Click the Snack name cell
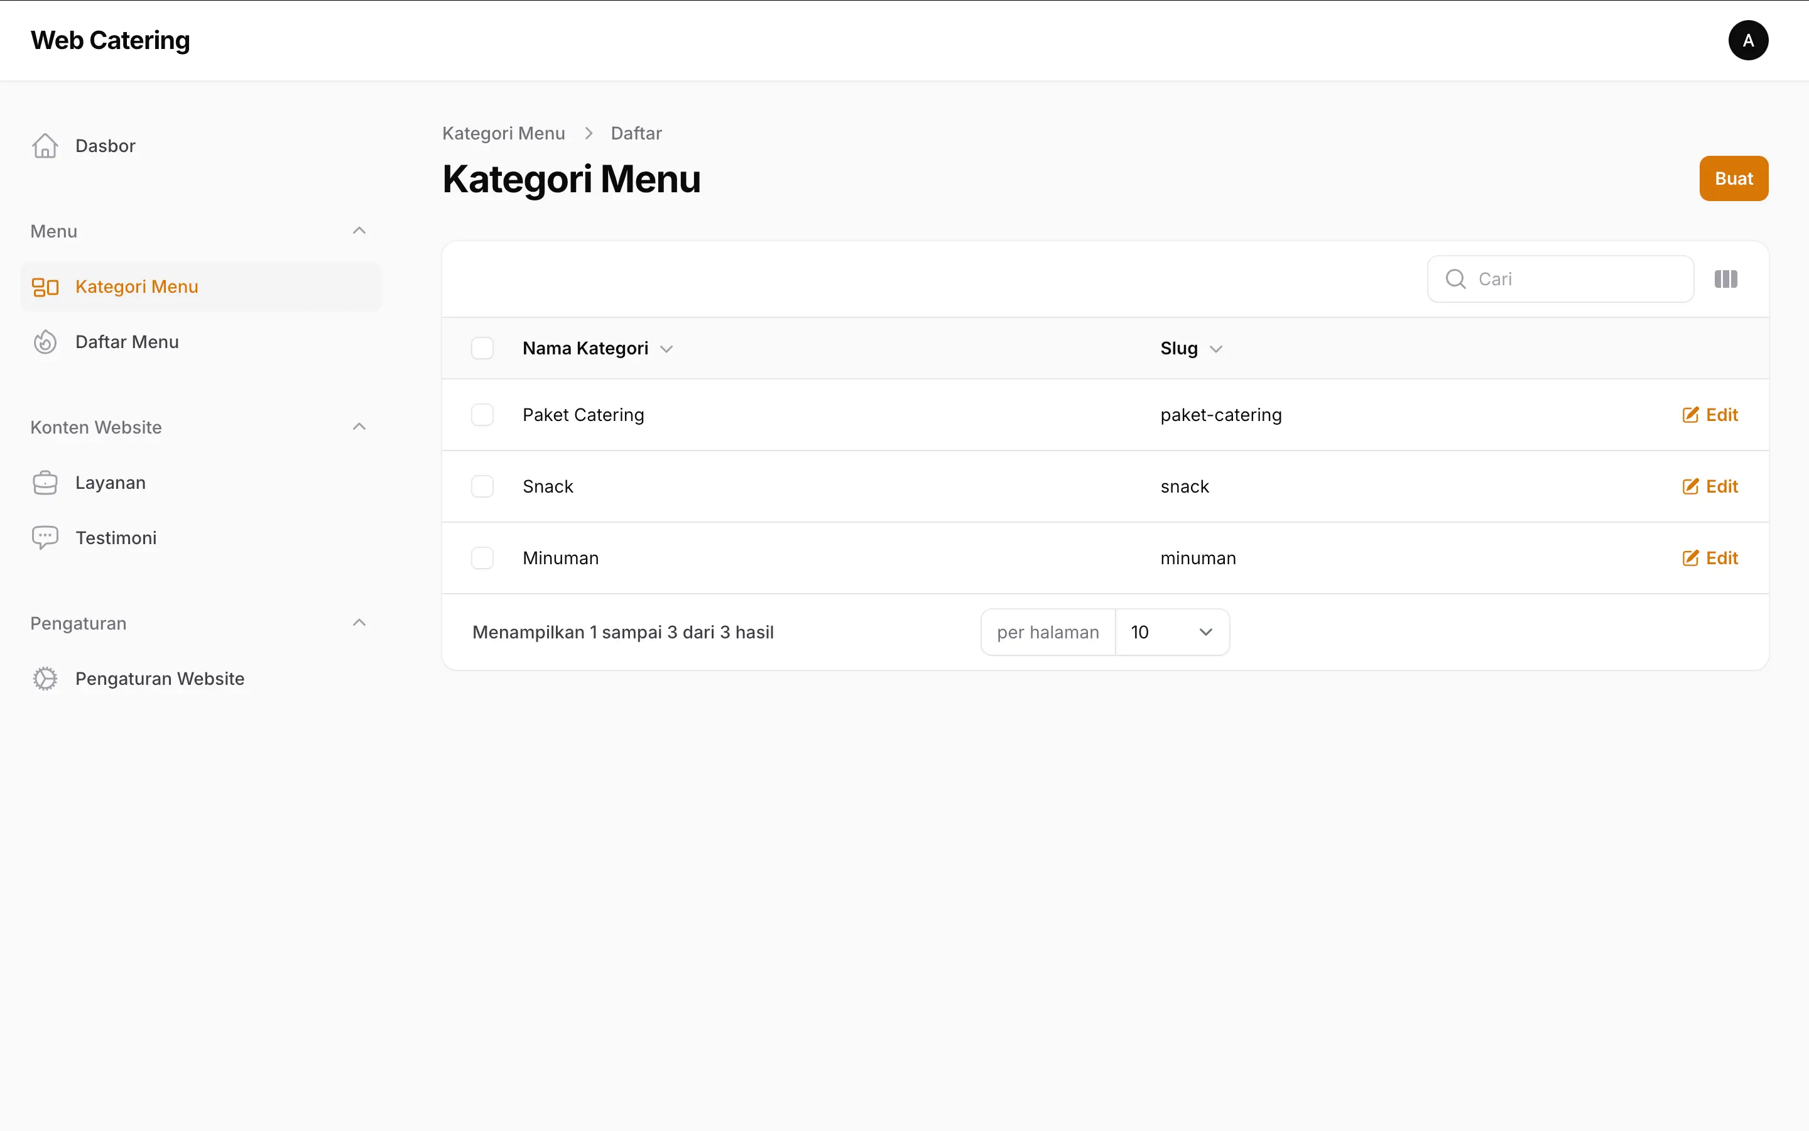This screenshot has height=1131, width=1809. [548, 487]
